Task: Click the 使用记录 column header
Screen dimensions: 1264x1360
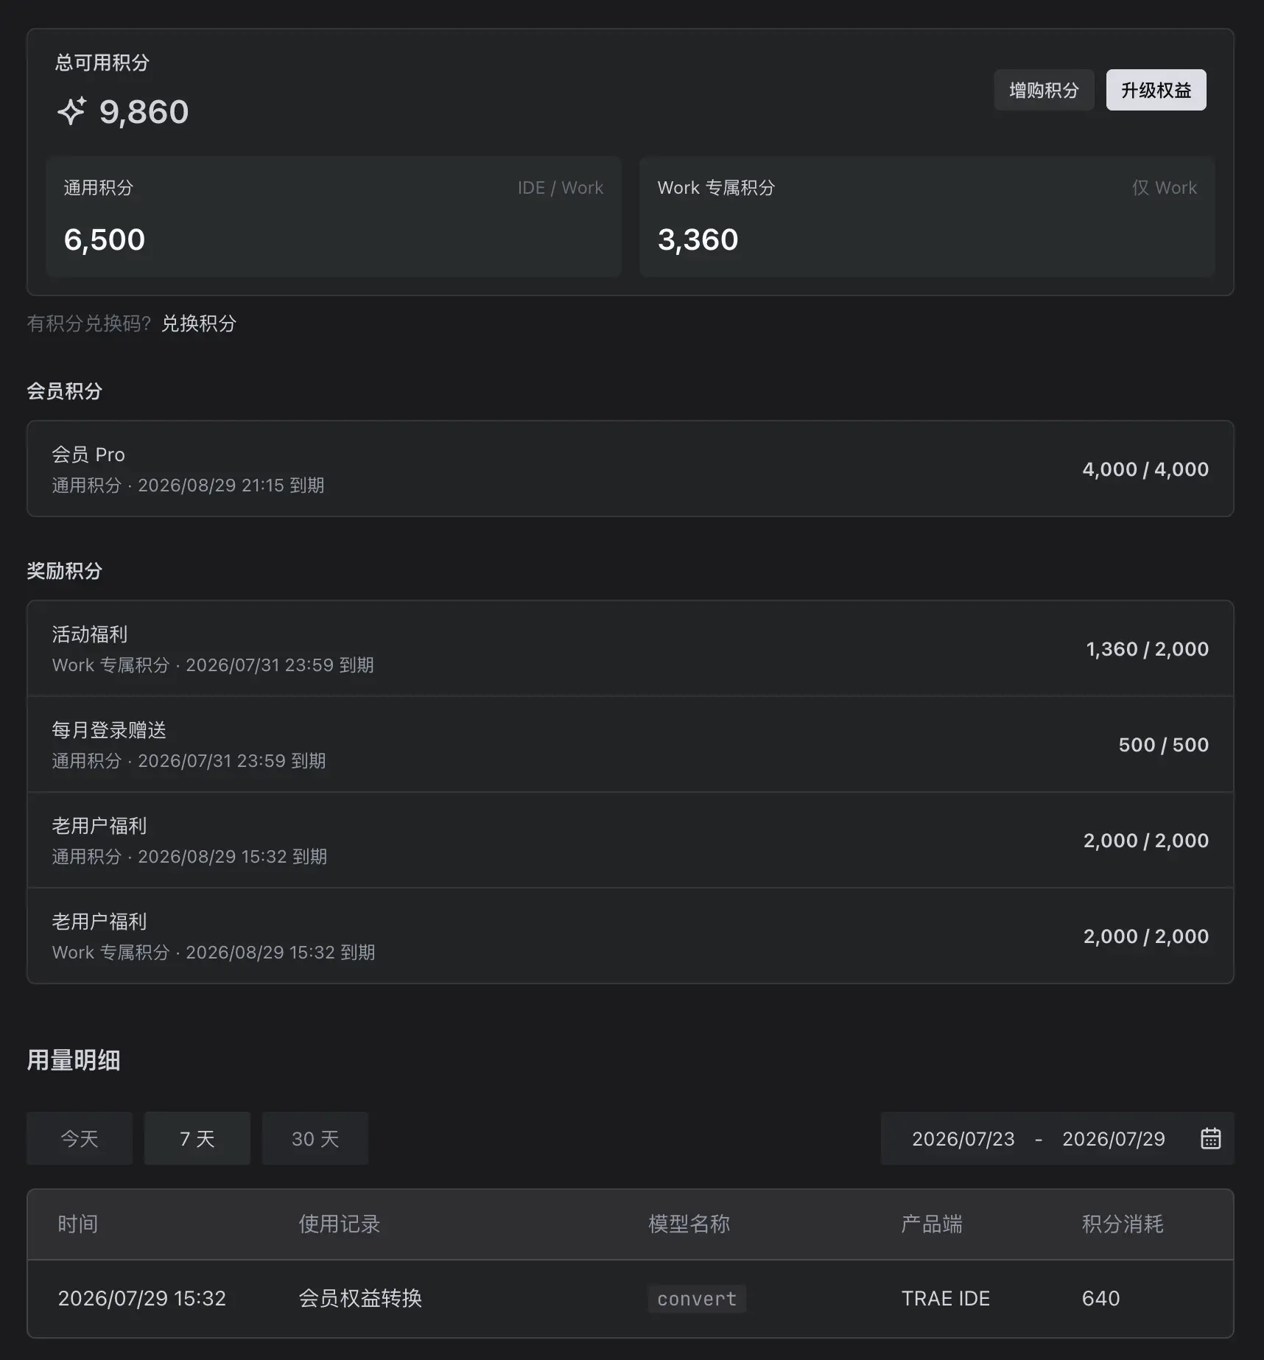Action: coord(340,1224)
